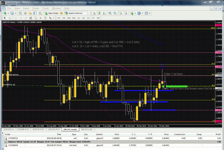Select the Equidistant Channel tool
Image resolution: width=224 pixels, height=150 pixels.
30,18
